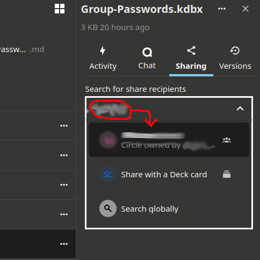260x260 pixels.
Task: Open the Versions tab
Action: (235, 59)
